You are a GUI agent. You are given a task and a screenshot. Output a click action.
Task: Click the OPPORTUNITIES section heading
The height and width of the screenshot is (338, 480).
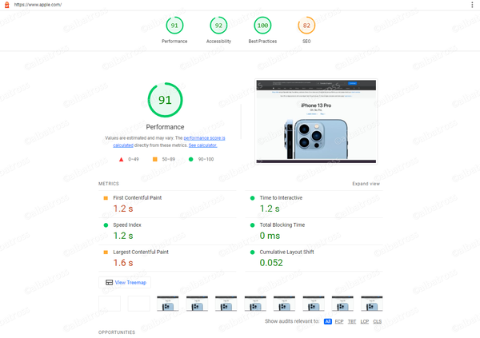point(117,332)
